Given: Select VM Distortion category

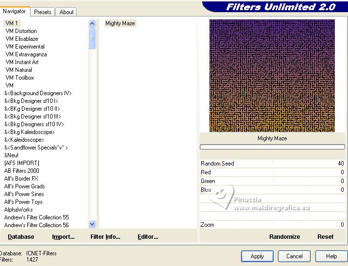Looking at the screenshot, I should (x=21, y=31).
